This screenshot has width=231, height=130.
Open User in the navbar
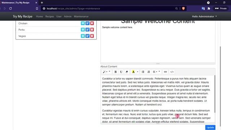coord(59,17)
